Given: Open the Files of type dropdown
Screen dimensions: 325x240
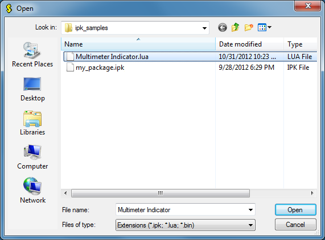Looking at the screenshot, I should [x=186, y=225].
